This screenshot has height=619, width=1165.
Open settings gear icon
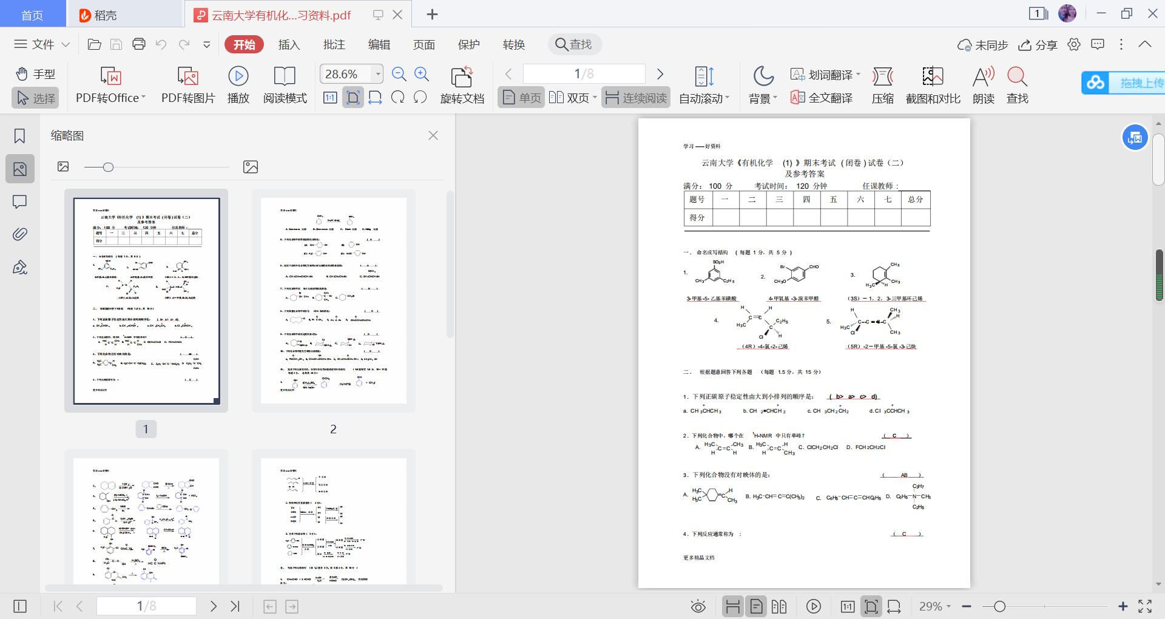tap(1074, 44)
